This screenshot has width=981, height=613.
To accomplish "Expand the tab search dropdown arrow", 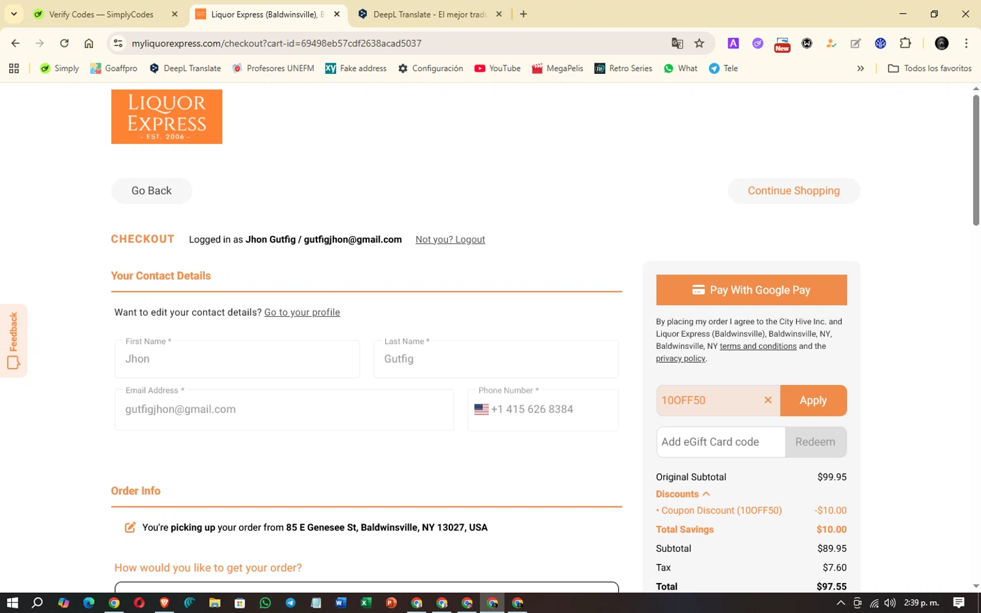I will pyautogui.click(x=14, y=14).
